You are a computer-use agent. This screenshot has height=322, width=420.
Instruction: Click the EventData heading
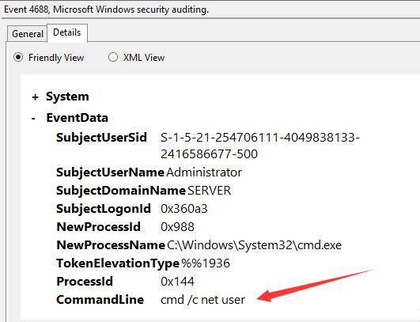(78, 118)
